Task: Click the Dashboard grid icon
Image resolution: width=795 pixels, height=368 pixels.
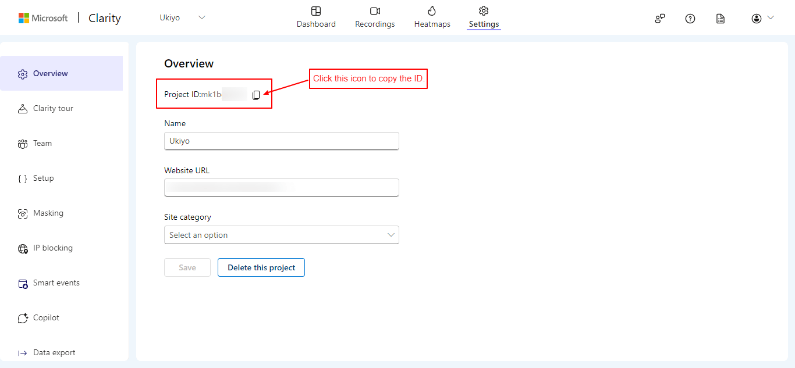Action: point(316,11)
